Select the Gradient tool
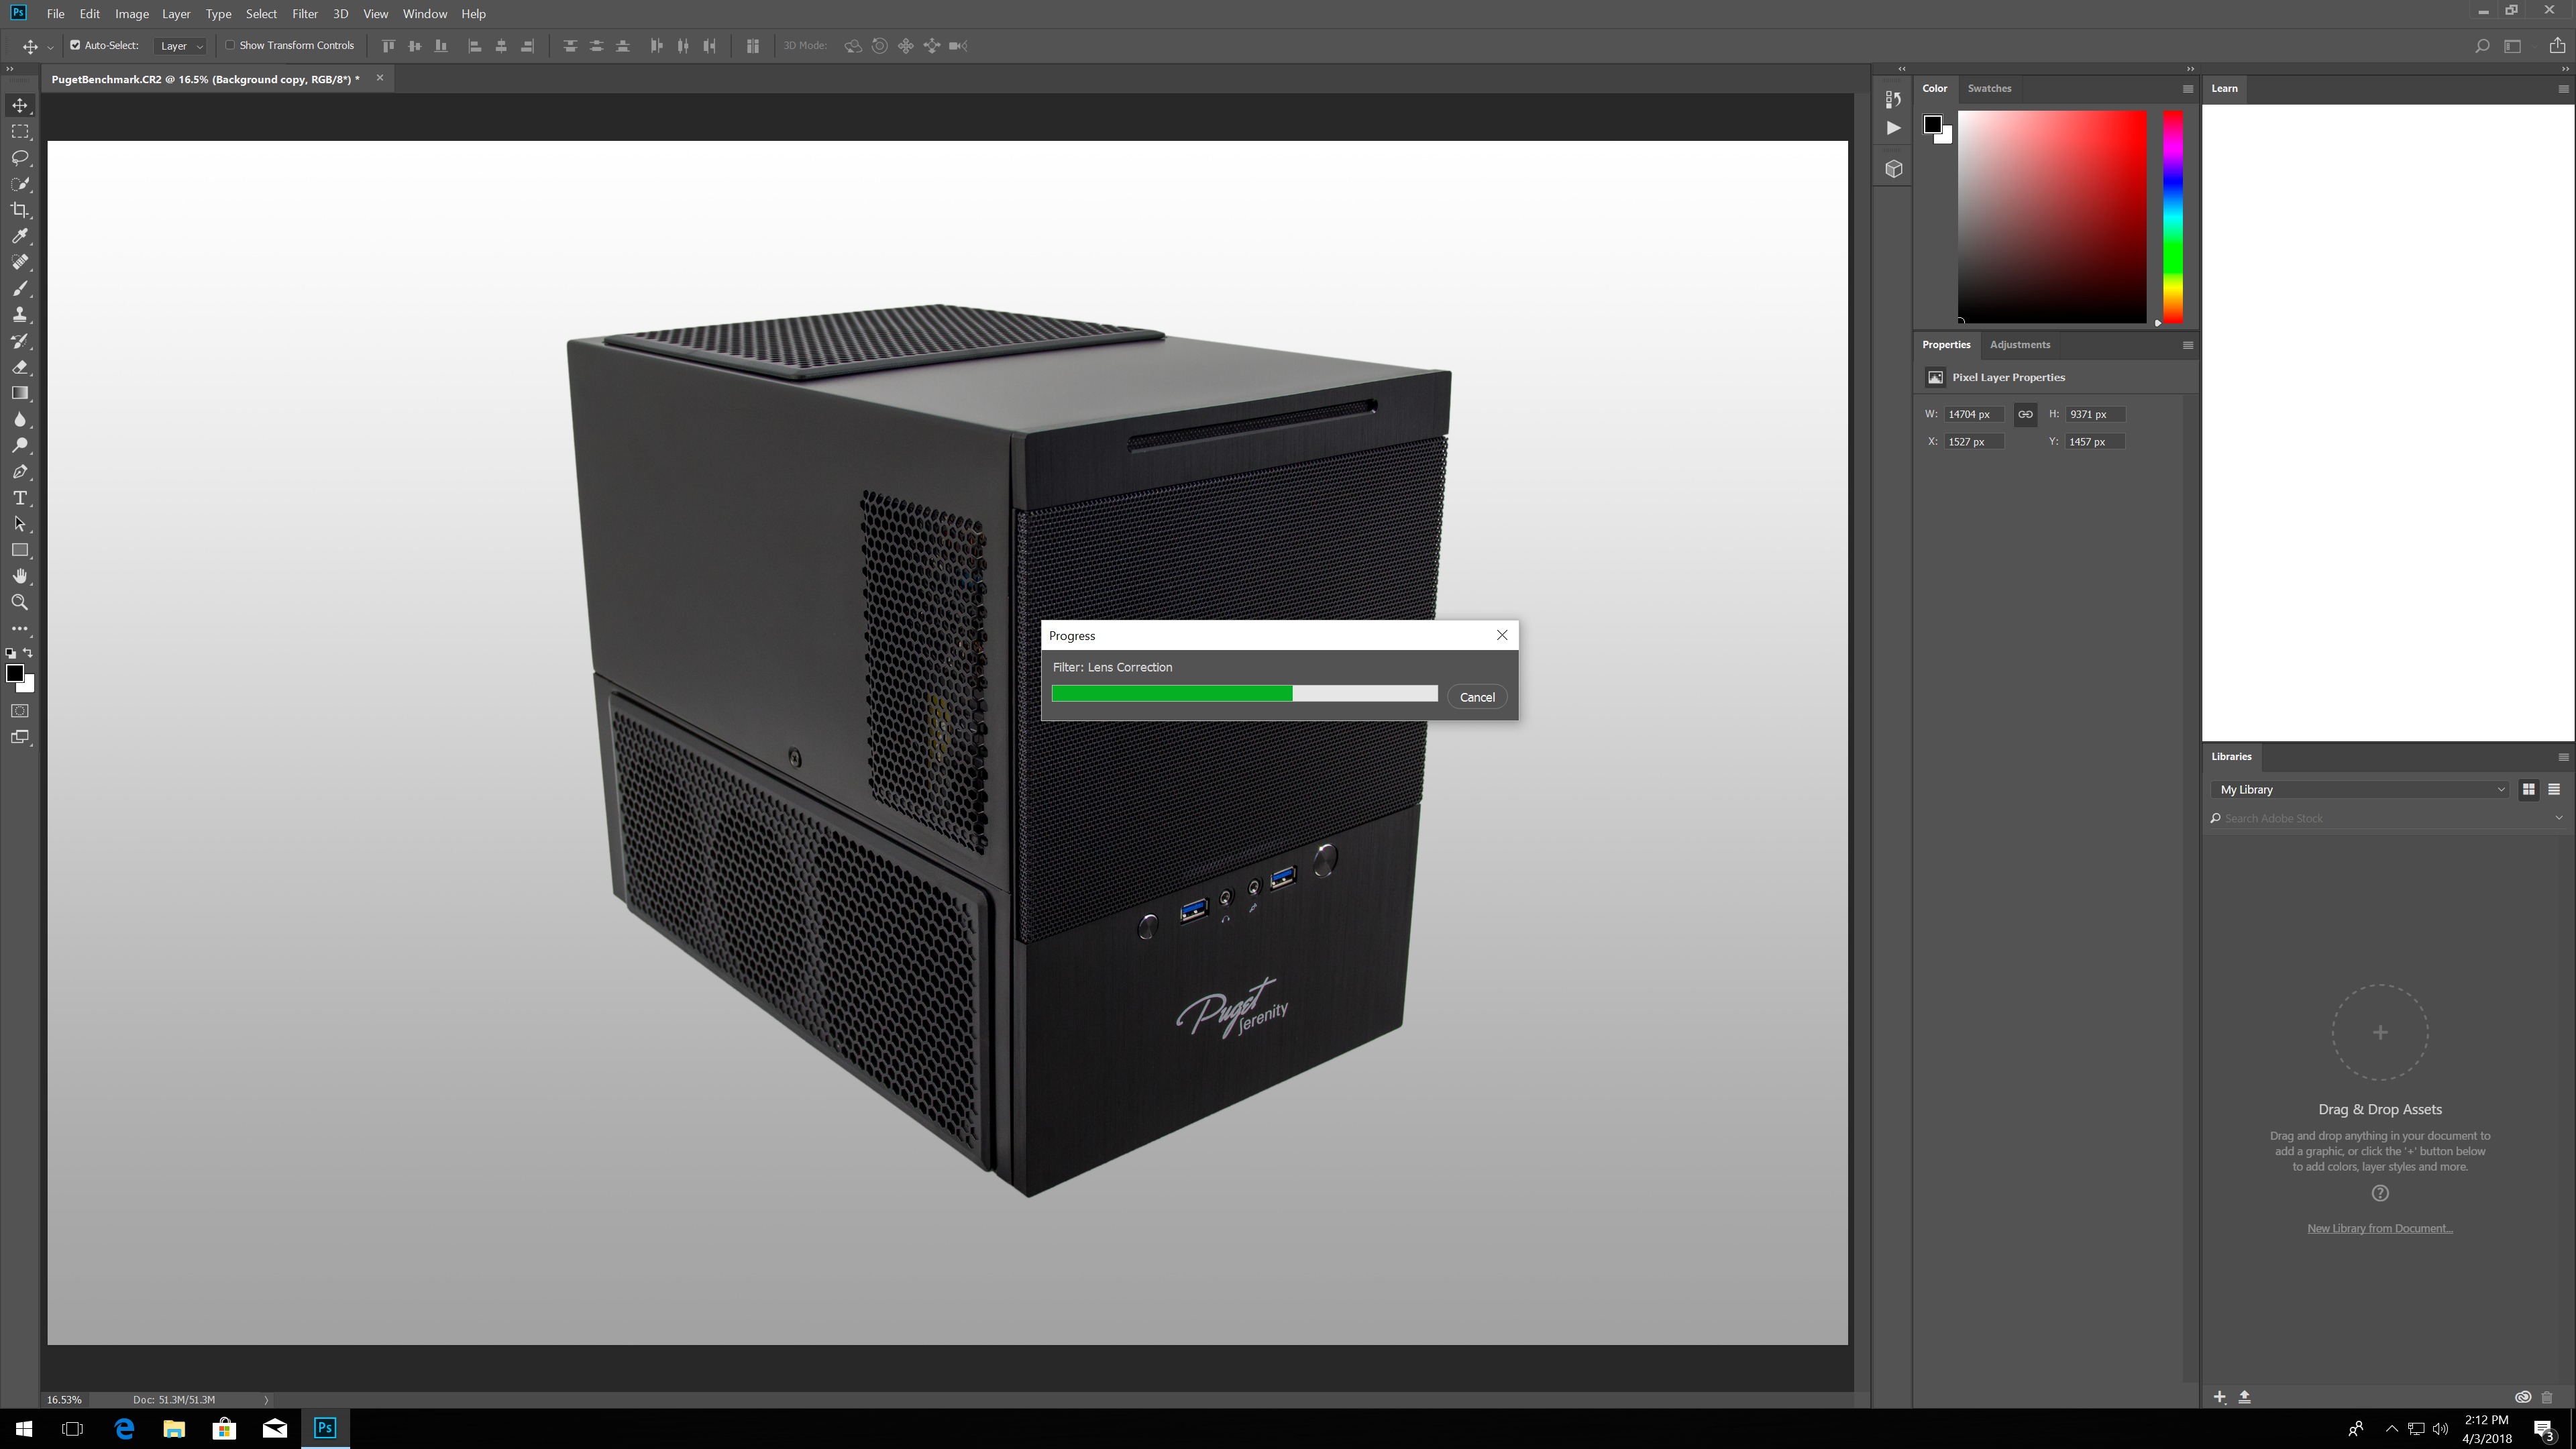2576x1449 pixels. (20, 393)
